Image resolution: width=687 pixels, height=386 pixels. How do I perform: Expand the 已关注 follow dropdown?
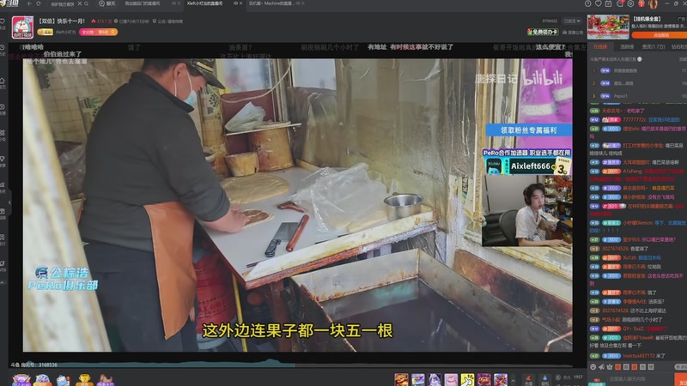(x=572, y=21)
